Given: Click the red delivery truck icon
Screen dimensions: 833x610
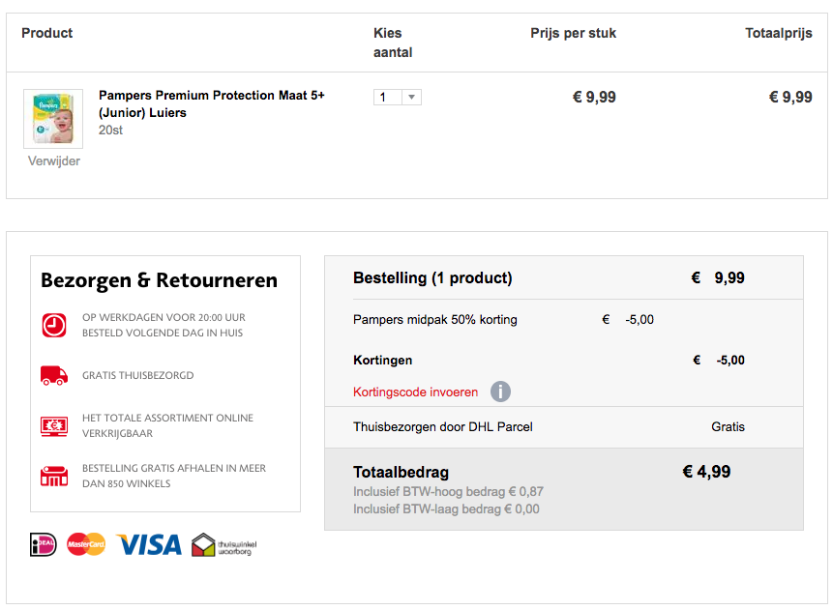Looking at the screenshot, I should tap(54, 375).
